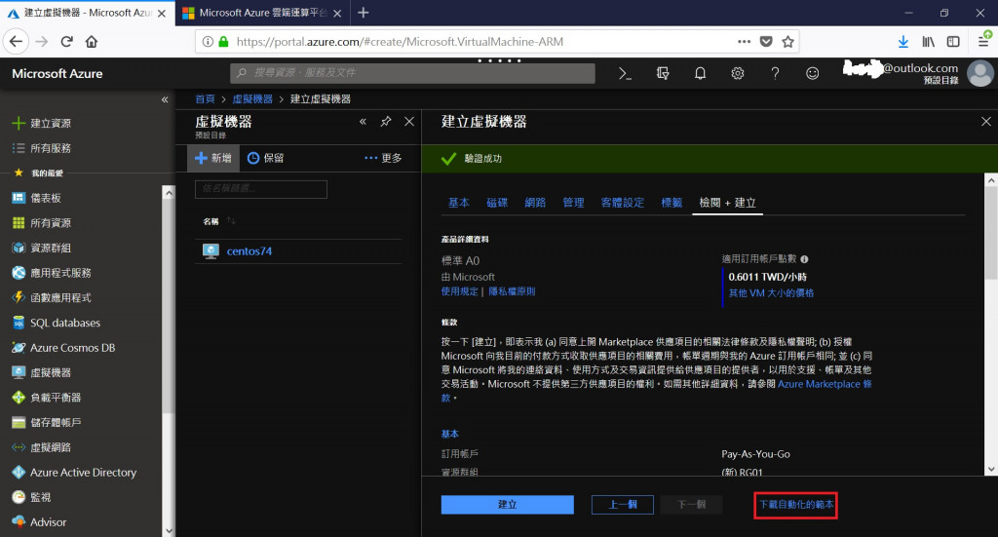Screen dimensions: 998x537
Task: Open the 使用規定 link
Action: point(460,291)
